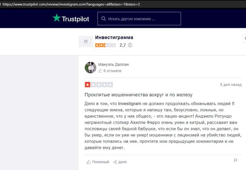Click the one-star review rating
The image size is (246, 170).
99,85
